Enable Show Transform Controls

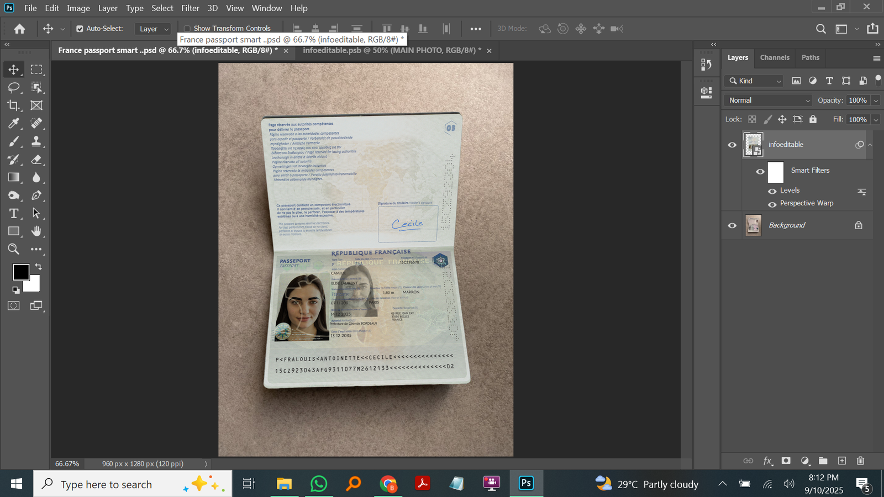click(187, 29)
